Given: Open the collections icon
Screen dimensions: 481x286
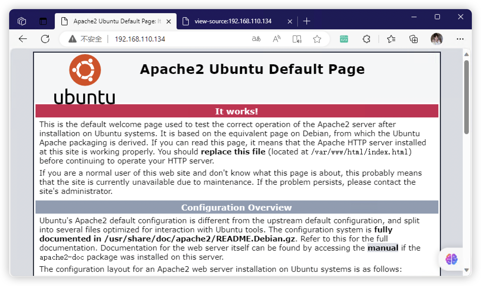Looking at the screenshot, I should tap(414, 39).
